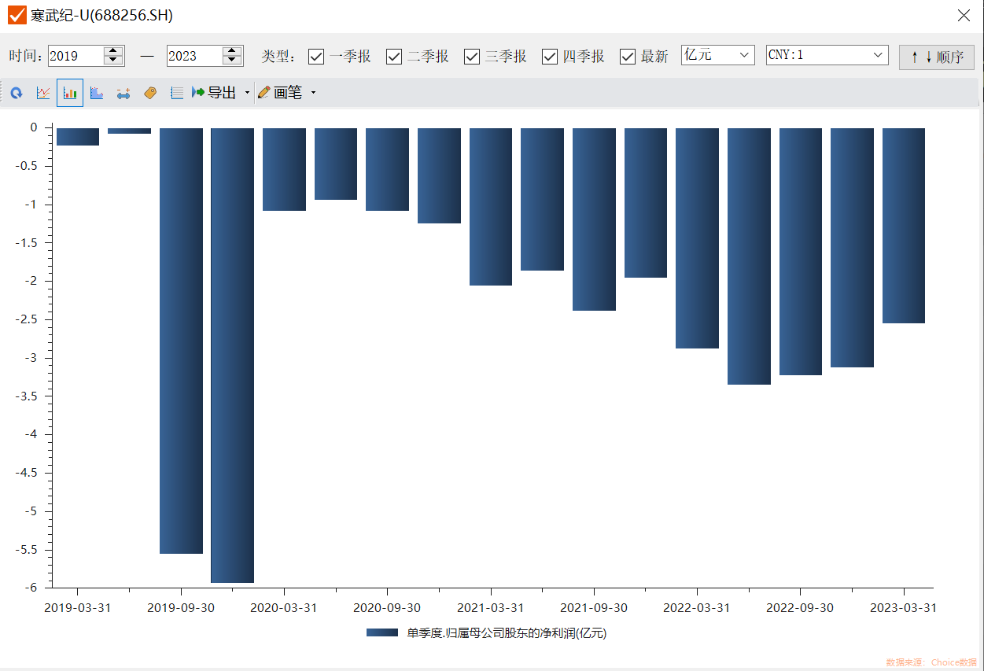
Task: Decrease the start year 2019 spinner
Action: click(x=114, y=61)
